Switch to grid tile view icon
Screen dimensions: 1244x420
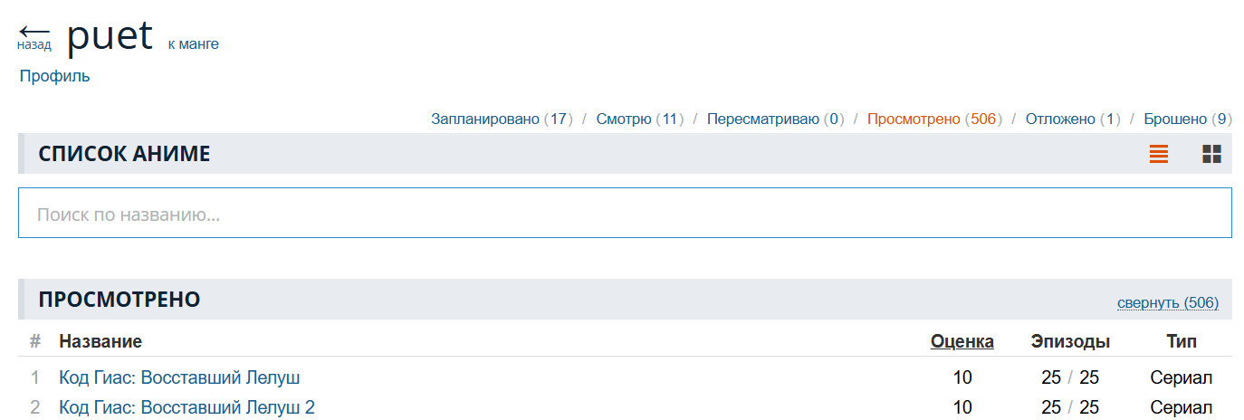tap(1211, 154)
